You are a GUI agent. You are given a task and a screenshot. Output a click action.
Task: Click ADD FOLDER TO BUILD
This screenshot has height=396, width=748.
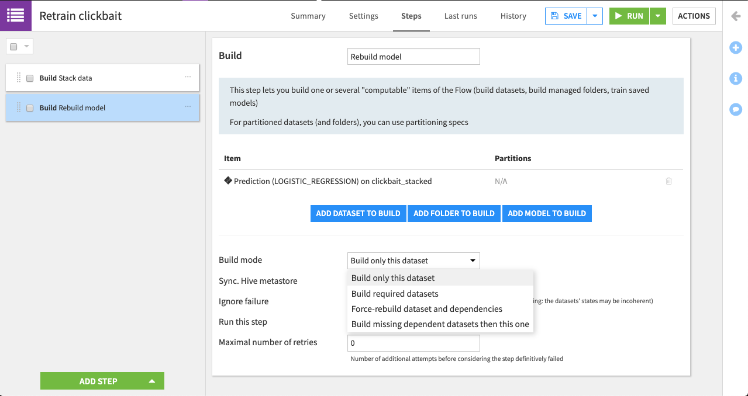[x=454, y=213]
